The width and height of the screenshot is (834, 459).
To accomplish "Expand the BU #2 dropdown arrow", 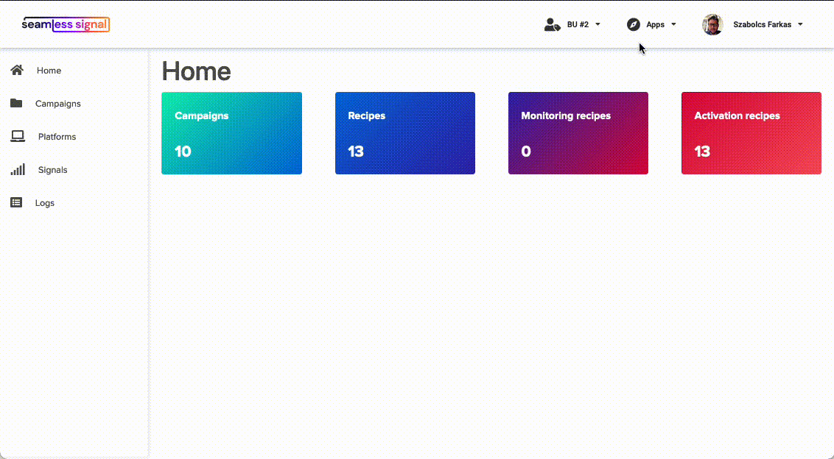I will pos(598,24).
